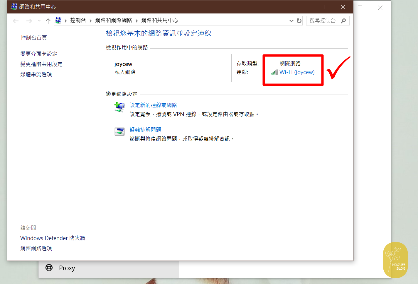Expand chevron after 網路和網際網路 breadcrumb
418x284 pixels.
click(x=136, y=20)
